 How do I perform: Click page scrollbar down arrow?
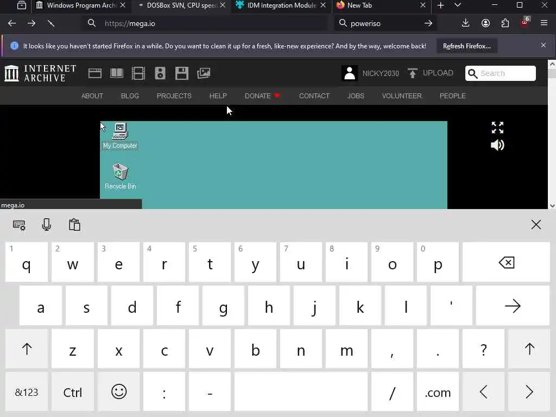click(x=552, y=206)
